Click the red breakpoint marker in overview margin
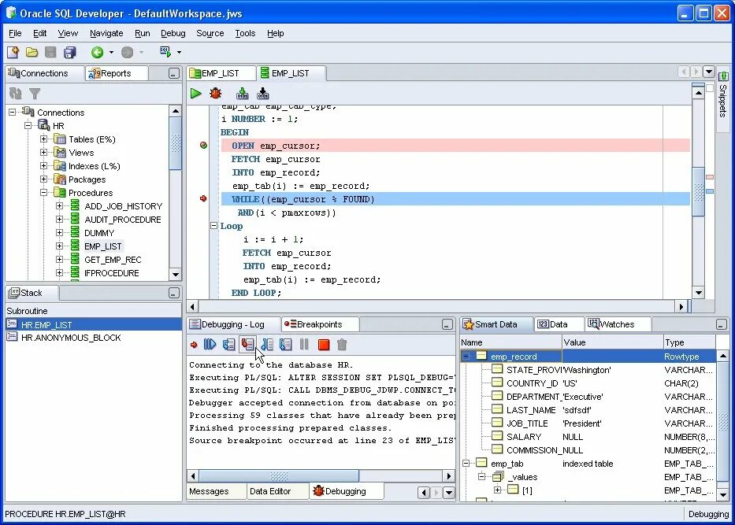 (710, 177)
